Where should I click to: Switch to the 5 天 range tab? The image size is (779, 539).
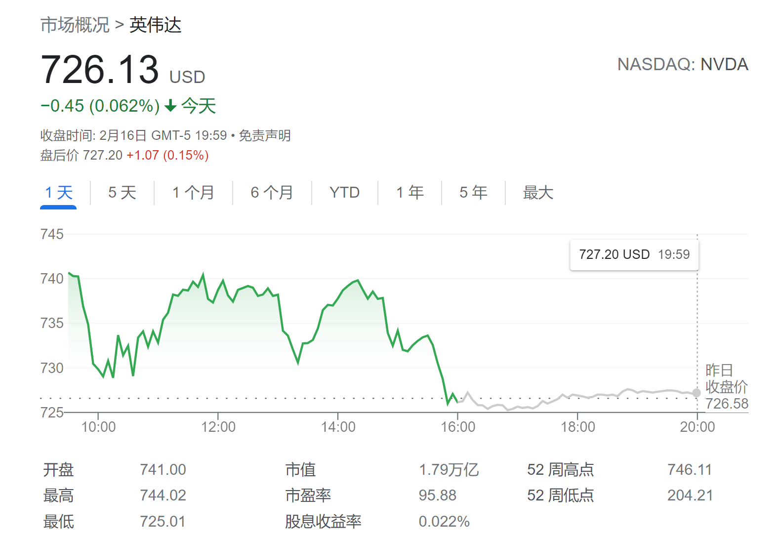click(x=122, y=193)
